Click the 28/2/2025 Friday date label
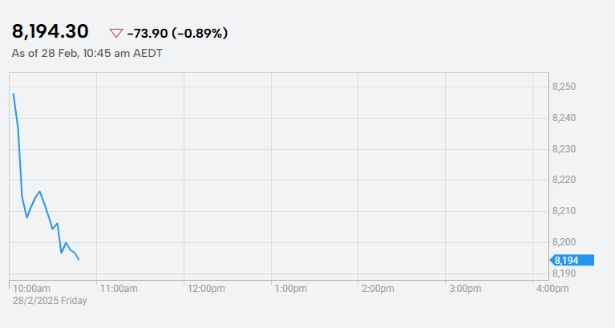 pos(50,301)
